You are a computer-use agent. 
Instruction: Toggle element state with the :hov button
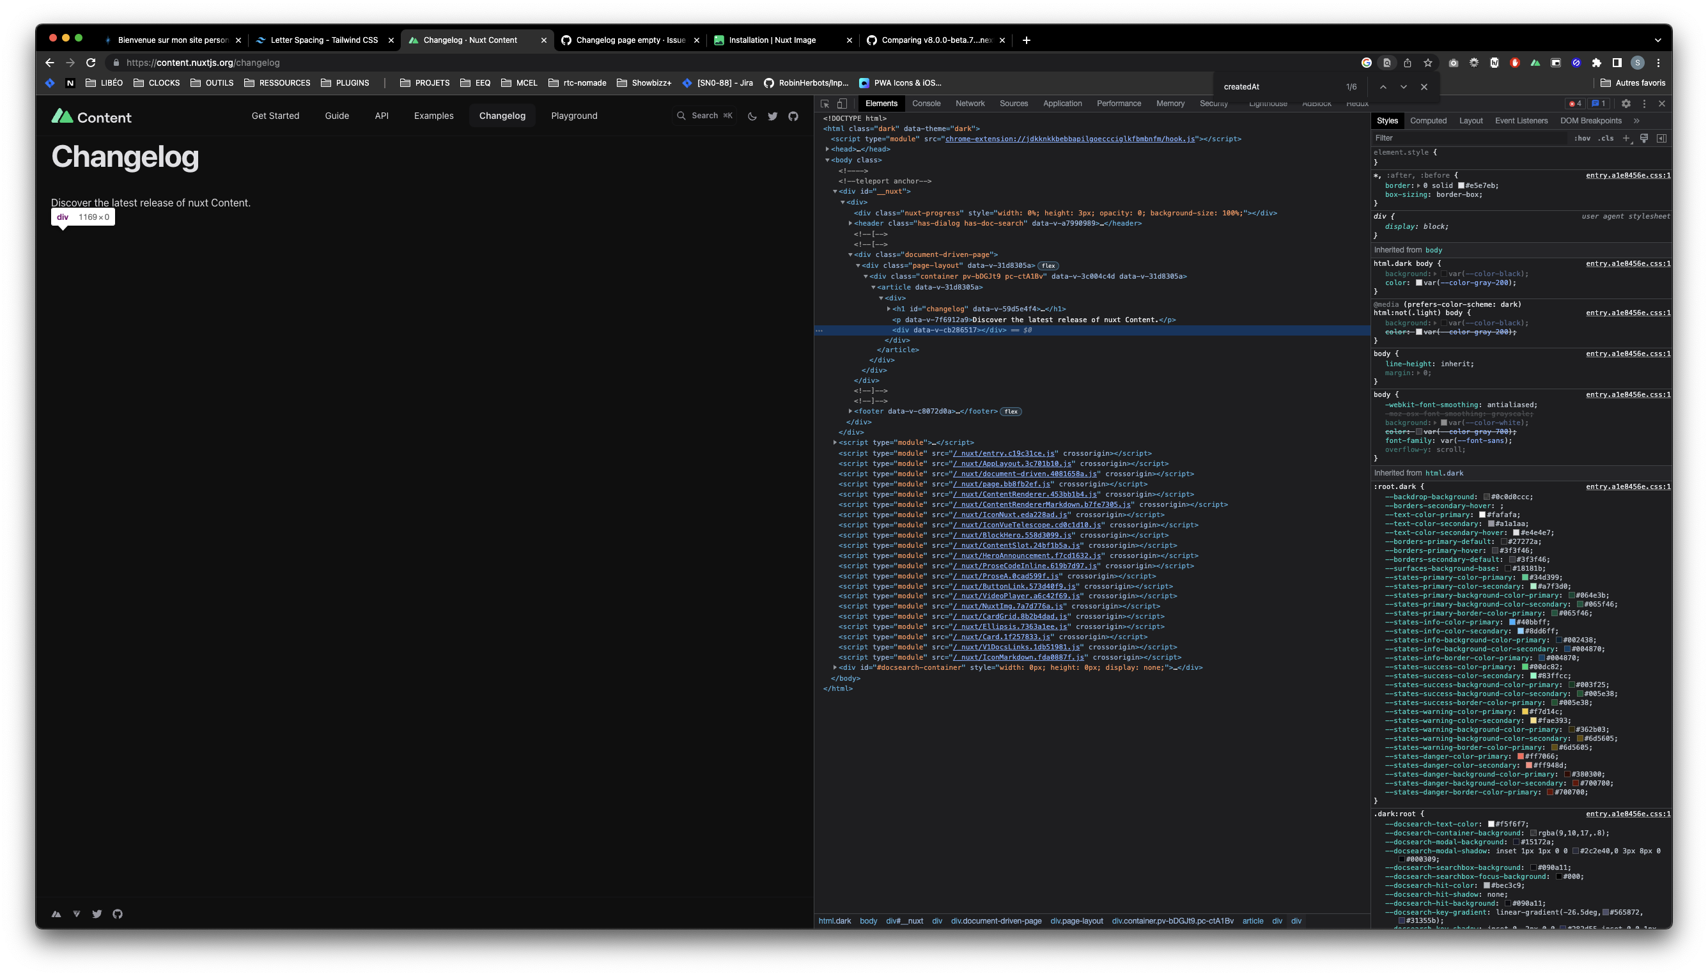click(x=1582, y=138)
